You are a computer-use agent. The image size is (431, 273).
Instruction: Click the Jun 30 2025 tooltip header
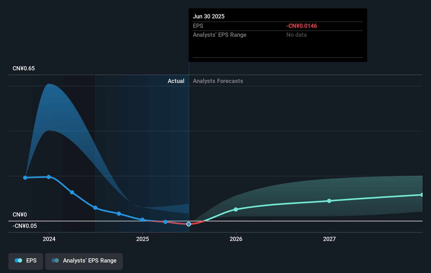tap(209, 16)
